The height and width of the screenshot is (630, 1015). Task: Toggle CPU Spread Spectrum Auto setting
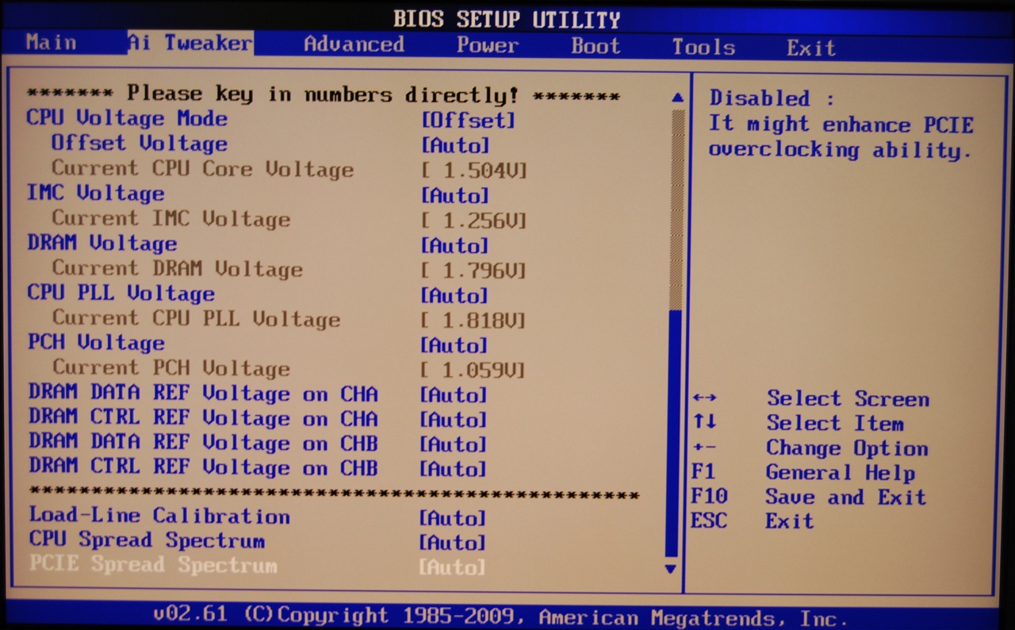452,543
